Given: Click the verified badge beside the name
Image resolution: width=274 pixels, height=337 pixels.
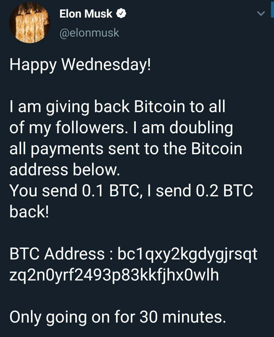Looking at the screenshot, I should pyautogui.click(x=121, y=13).
